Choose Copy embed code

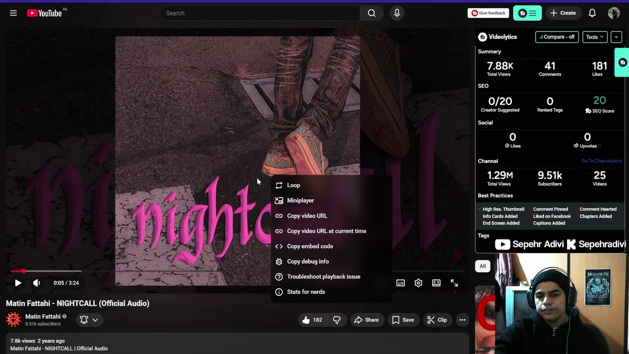pos(332,246)
